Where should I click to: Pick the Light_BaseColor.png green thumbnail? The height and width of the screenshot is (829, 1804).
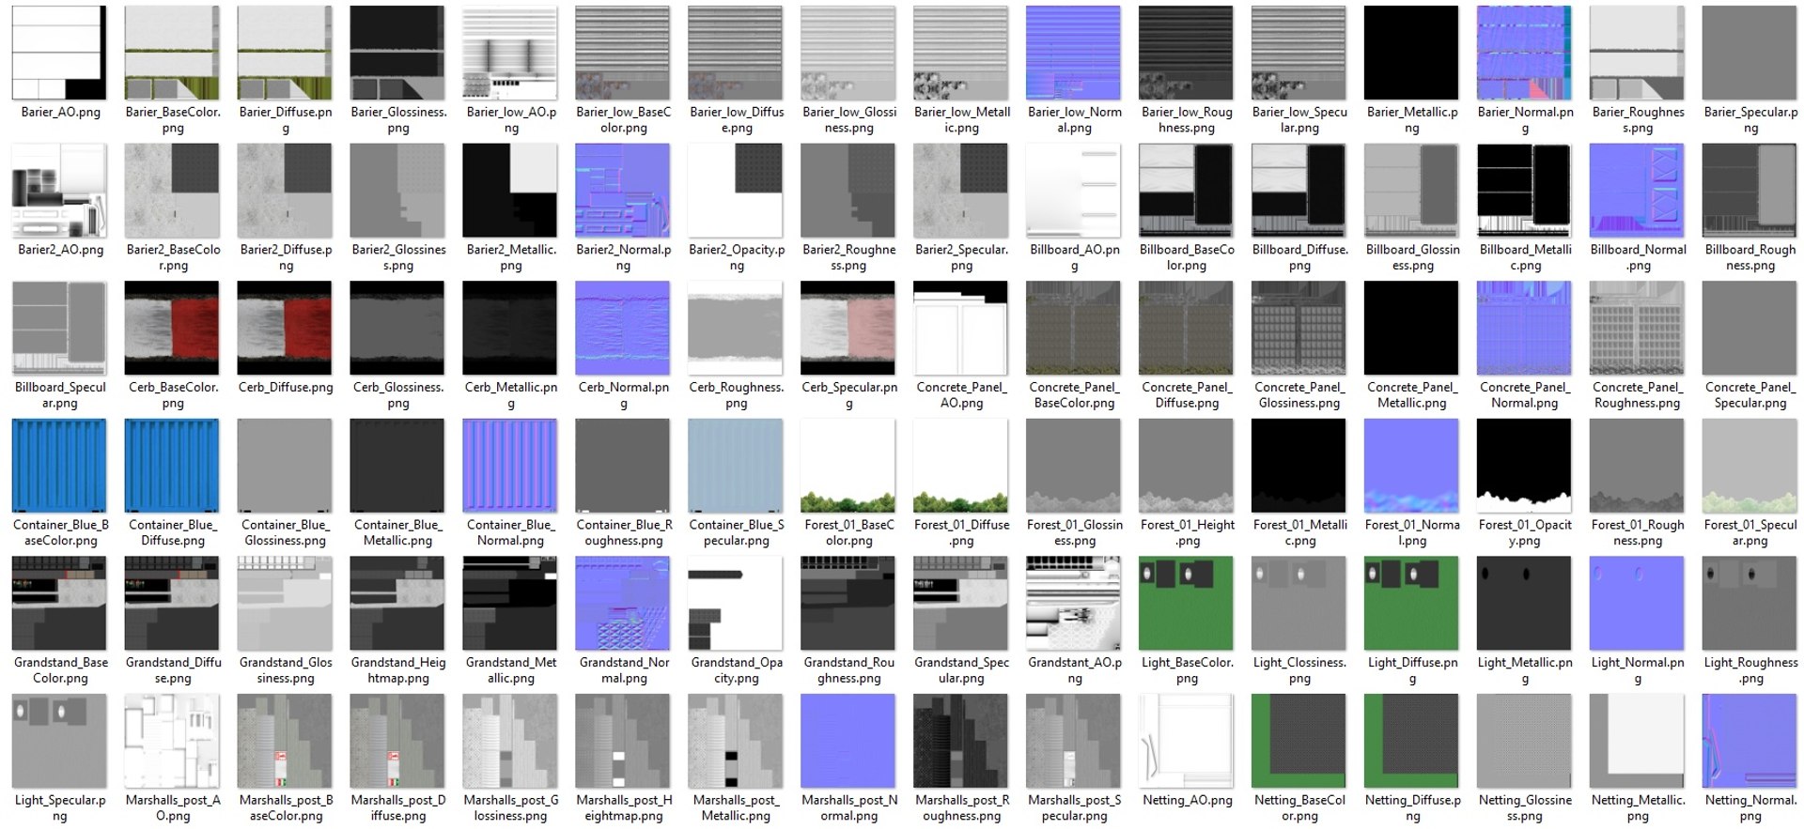1187,604
